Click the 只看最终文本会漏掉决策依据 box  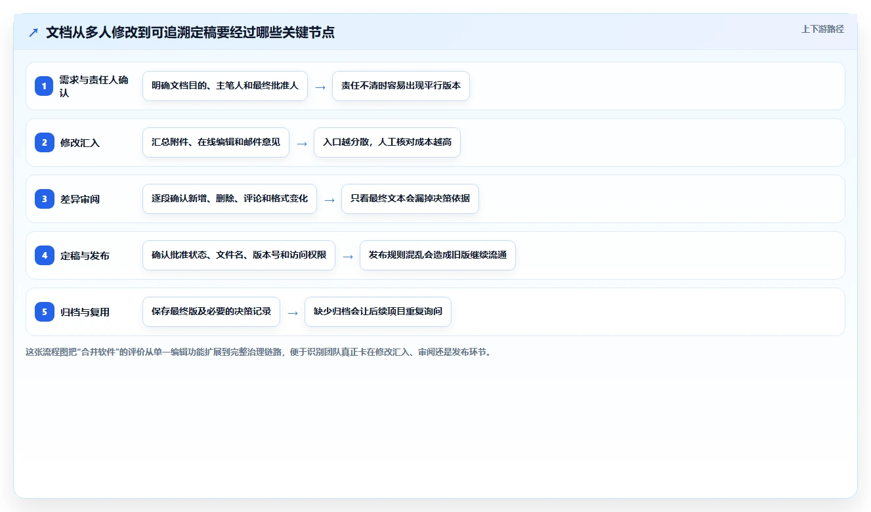410,199
